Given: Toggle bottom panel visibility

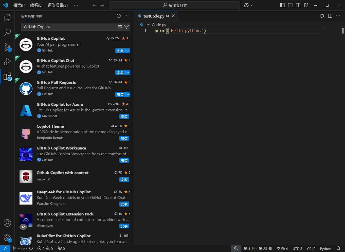Looking at the screenshot, I should [x=290, y=5].
